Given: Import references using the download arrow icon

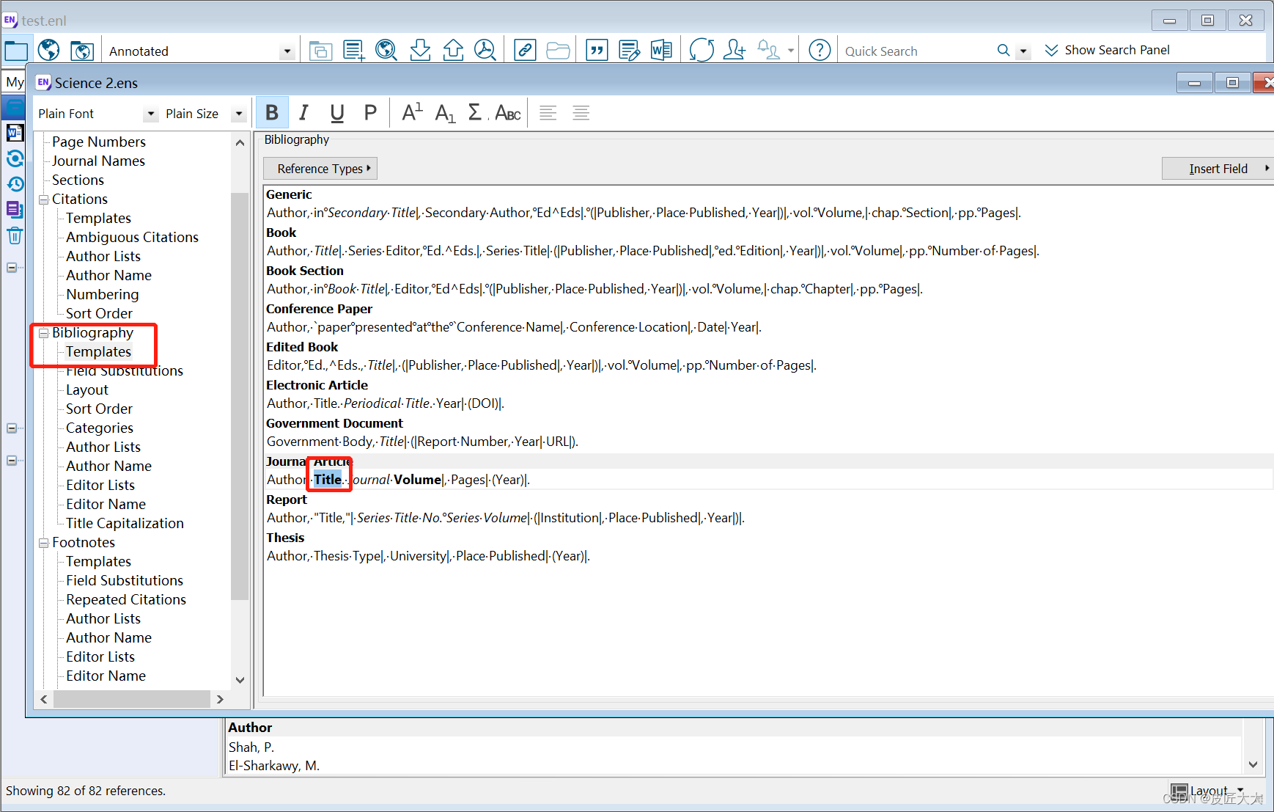Looking at the screenshot, I should [x=420, y=50].
